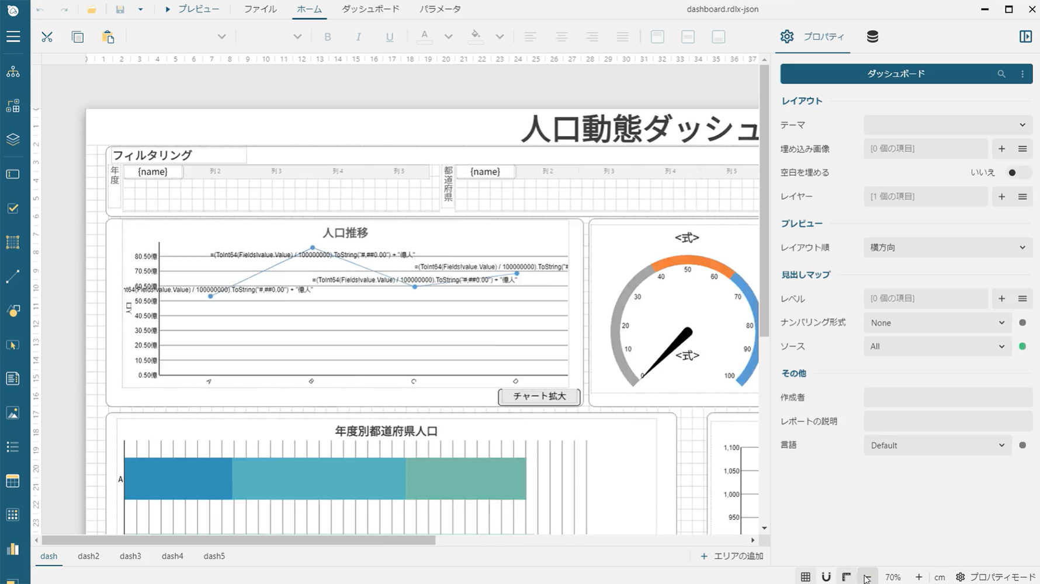The width and height of the screenshot is (1040, 584).
Task: Switch to the dash3 tab
Action: (130, 556)
